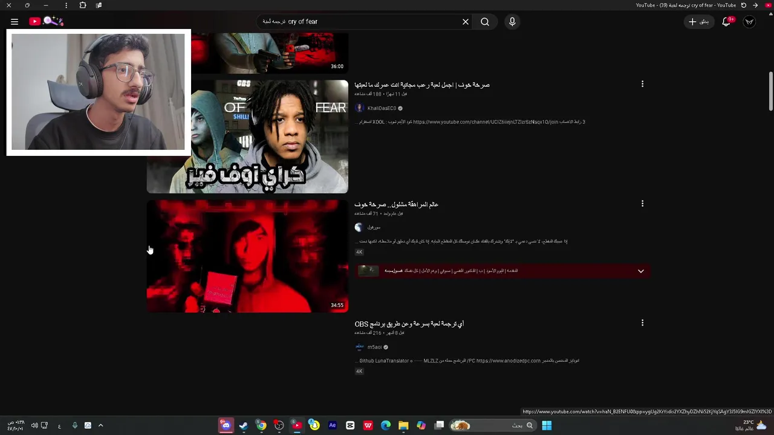The width and height of the screenshot is (774, 435).
Task: Go to the YouTube home logo
Action: [x=46, y=22]
